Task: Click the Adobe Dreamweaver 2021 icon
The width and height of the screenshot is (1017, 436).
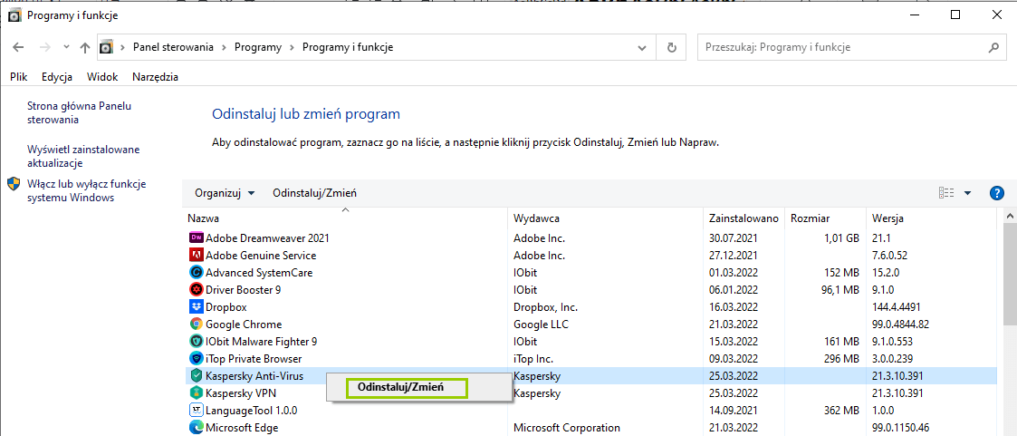Action: (x=196, y=238)
